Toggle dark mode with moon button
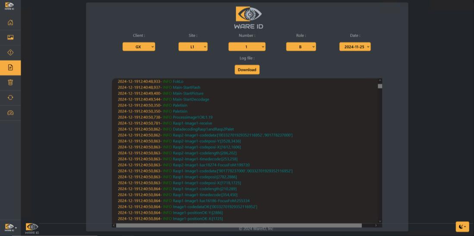Screen dimensions: 474x236 462,227
